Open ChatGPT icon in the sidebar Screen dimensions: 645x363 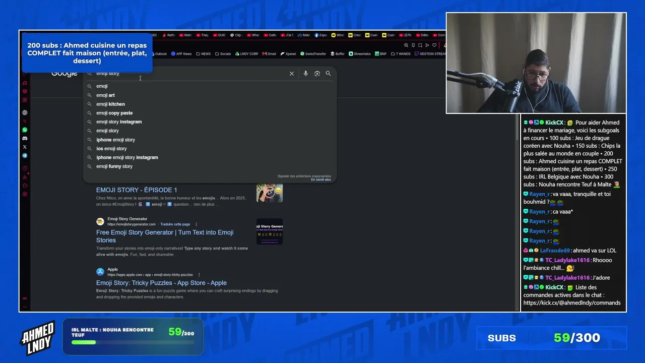pos(25,112)
